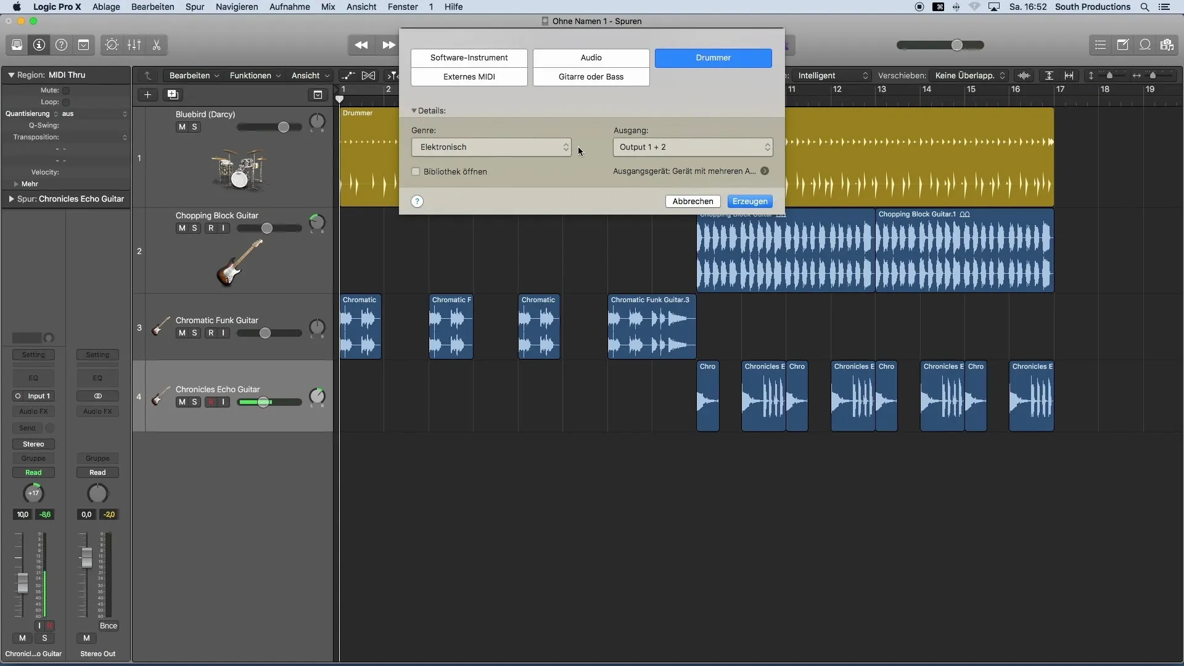This screenshot has width=1184, height=666.
Task: Mute the Chronicles Echo Guitar track
Action: pyautogui.click(x=182, y=402)
